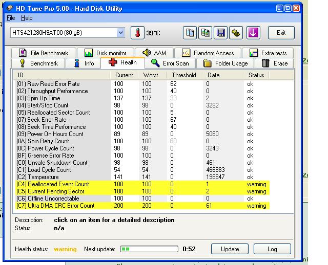Image resolution: width=328 pixels, height=265 pixels.
Task: Click the 0:52 countdown timer
Action: click(189, 249)
